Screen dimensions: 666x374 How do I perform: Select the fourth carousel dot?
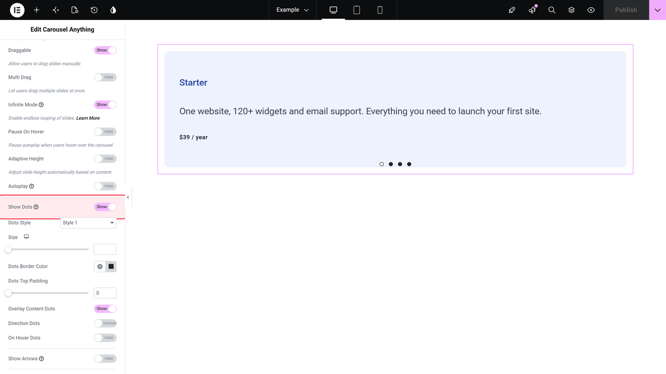pos(409,164)
